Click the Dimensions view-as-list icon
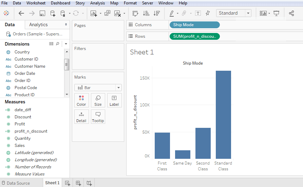 coord(51,44)
